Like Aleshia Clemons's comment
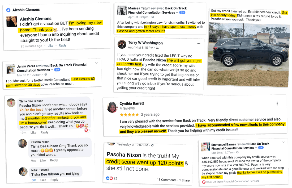The width and height of the screenshot is (292, 188). tap(50, 46)
